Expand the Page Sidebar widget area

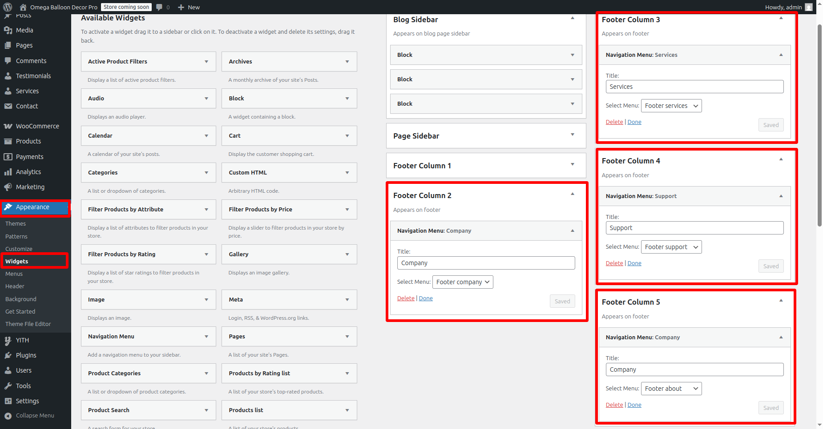point(573,135)
